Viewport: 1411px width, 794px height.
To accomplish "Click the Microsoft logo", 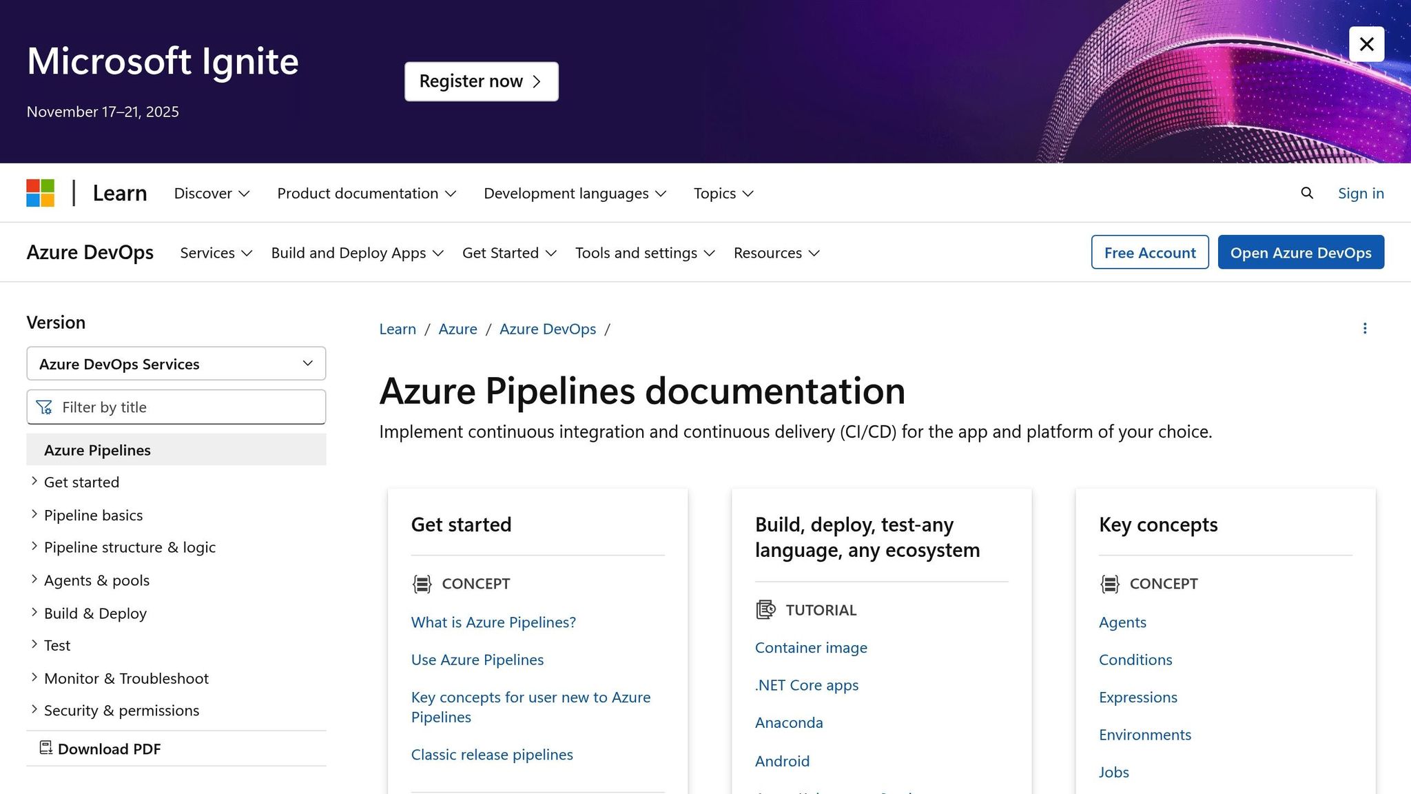I will tap(41, 193).
